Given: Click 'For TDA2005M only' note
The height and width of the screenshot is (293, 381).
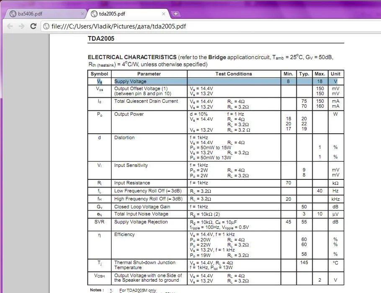Looking at the screenshot, I should 138,290.
